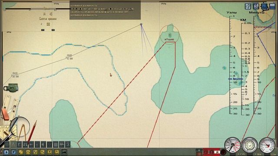Click the last zigzag icon in upper toolbar row
The height and width of the screenshot is (156, 278).
(x=68, y=144)
